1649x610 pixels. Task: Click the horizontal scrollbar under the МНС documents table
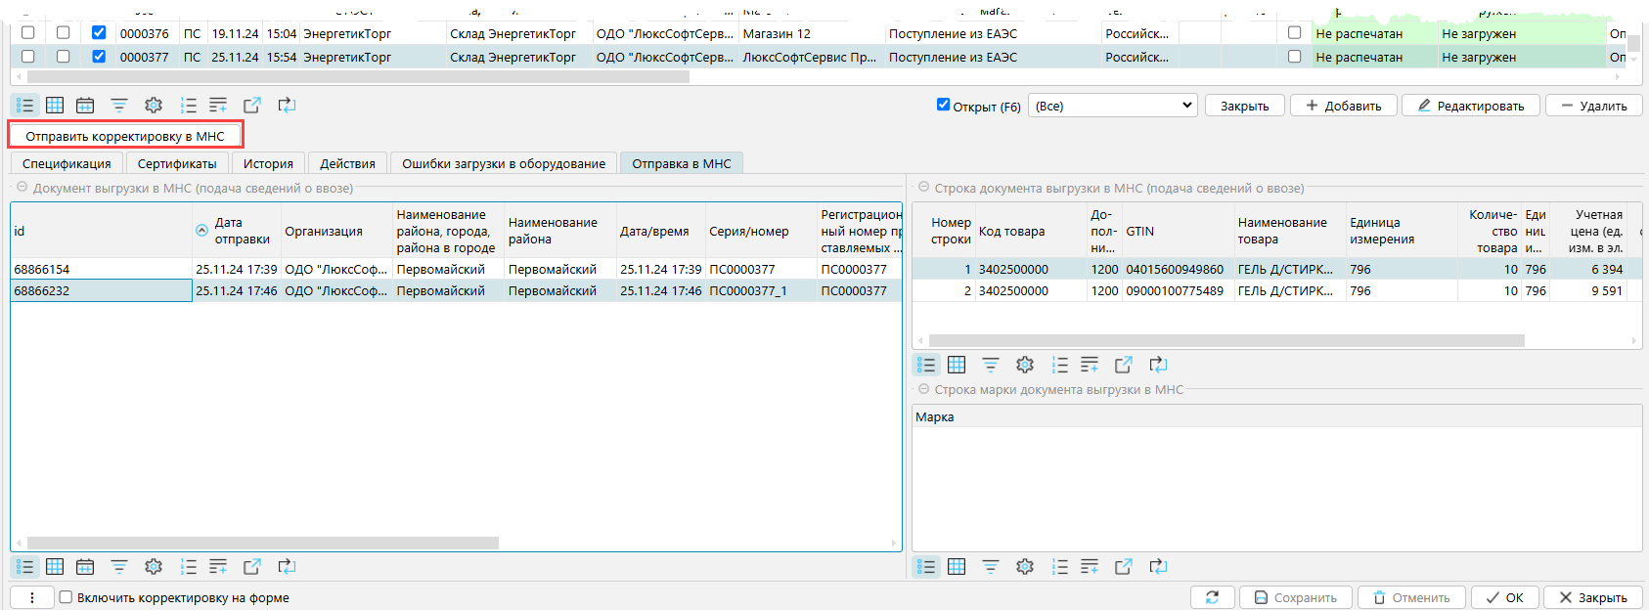point(262,543)
